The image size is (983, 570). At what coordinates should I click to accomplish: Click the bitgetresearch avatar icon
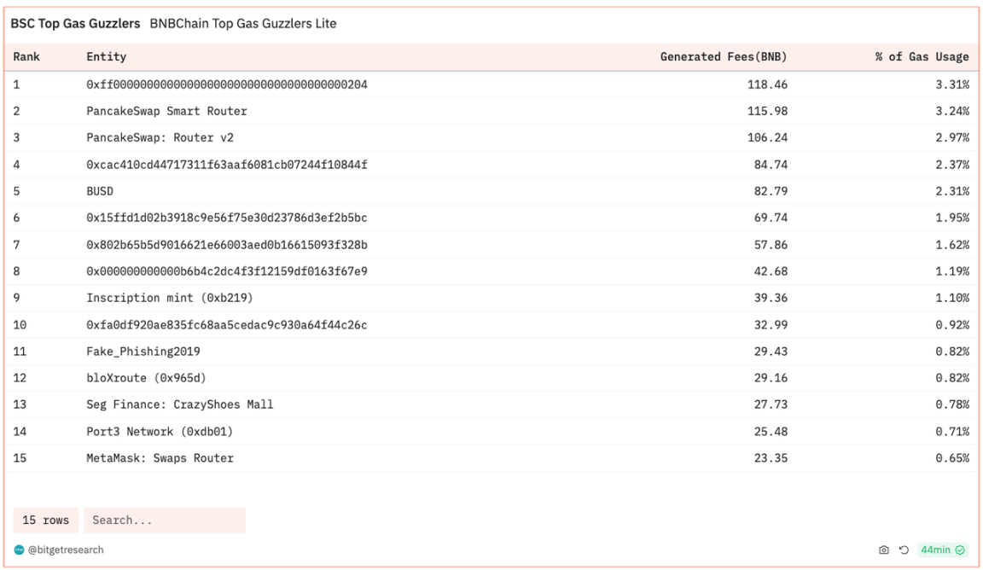tap(20, 550)
